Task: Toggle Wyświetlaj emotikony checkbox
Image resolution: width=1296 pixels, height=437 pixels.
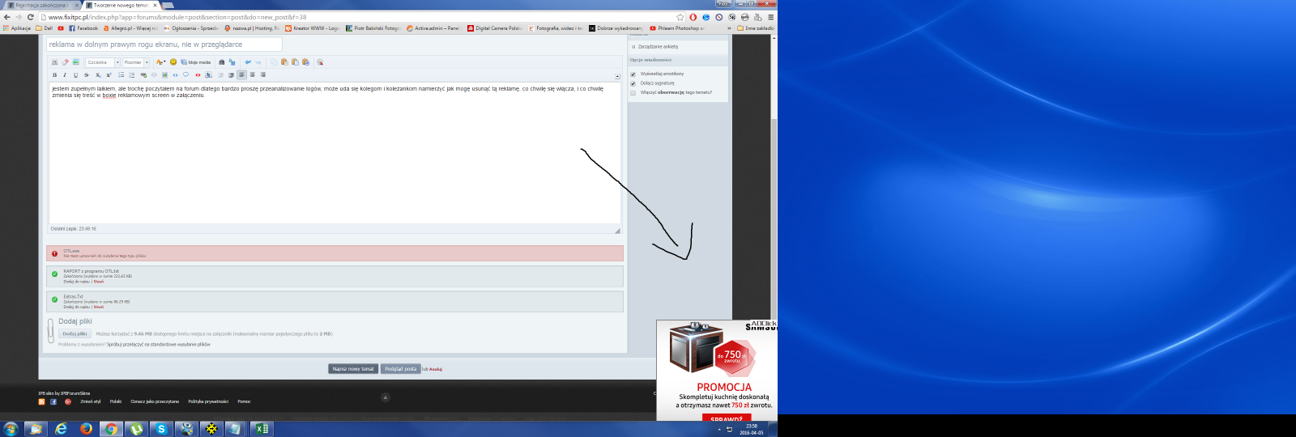Action: (633, 74)
